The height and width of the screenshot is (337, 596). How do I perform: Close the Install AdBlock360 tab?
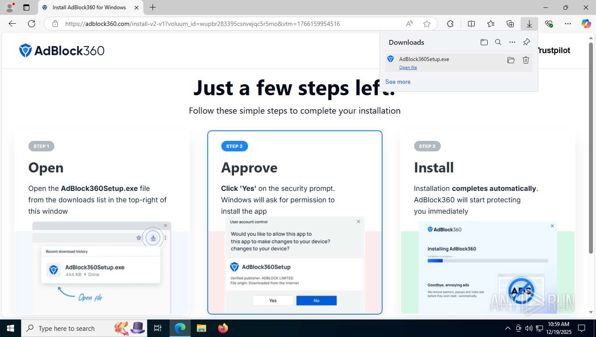(x=137, y=7)
